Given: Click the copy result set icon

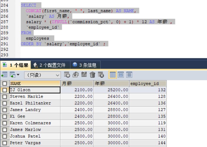Looking at the screenshot, I should point(13,75).
